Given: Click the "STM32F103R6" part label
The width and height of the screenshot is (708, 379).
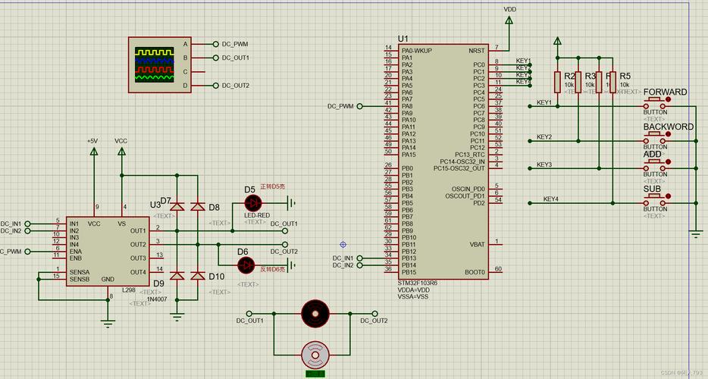Looking at the screenshot, I should [417, 283].
